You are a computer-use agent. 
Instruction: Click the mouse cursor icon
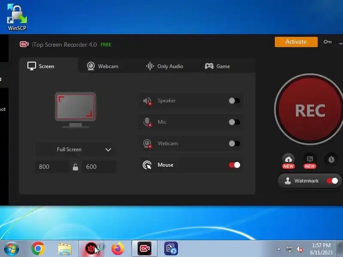coord(147,165)
